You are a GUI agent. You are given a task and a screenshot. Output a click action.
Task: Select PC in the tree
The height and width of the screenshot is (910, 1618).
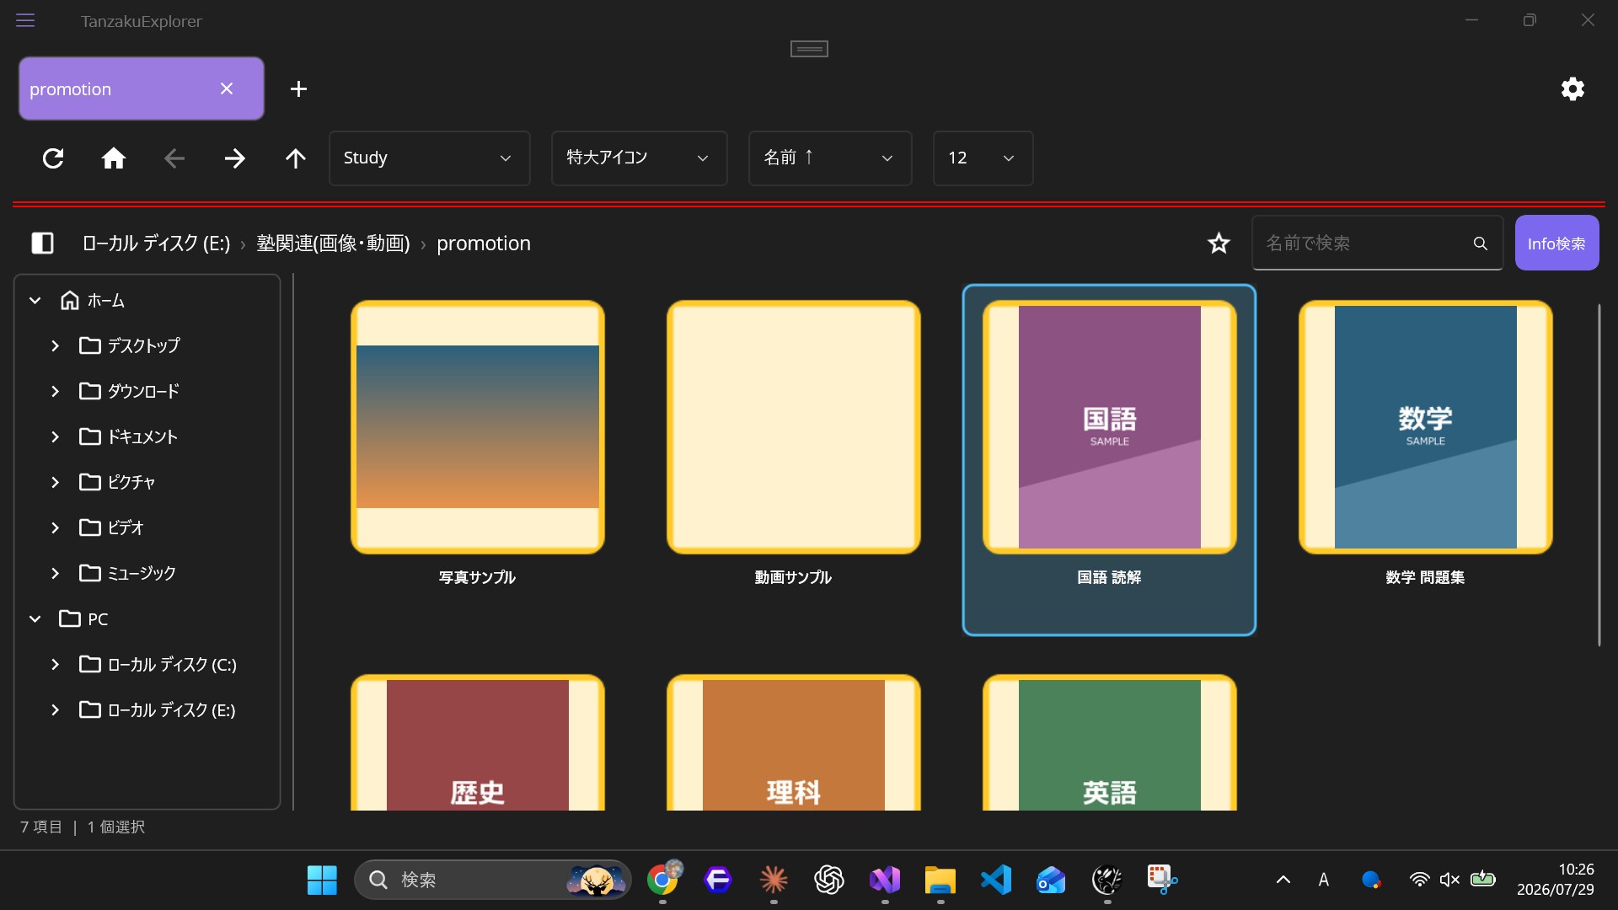click(83, 618)
